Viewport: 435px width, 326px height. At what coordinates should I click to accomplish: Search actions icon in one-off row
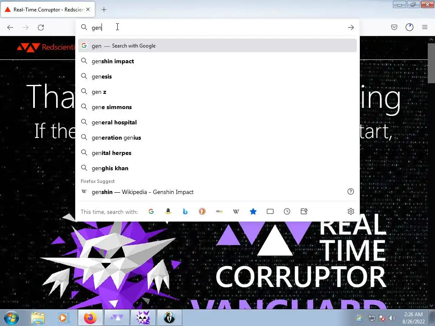point(304,211)
